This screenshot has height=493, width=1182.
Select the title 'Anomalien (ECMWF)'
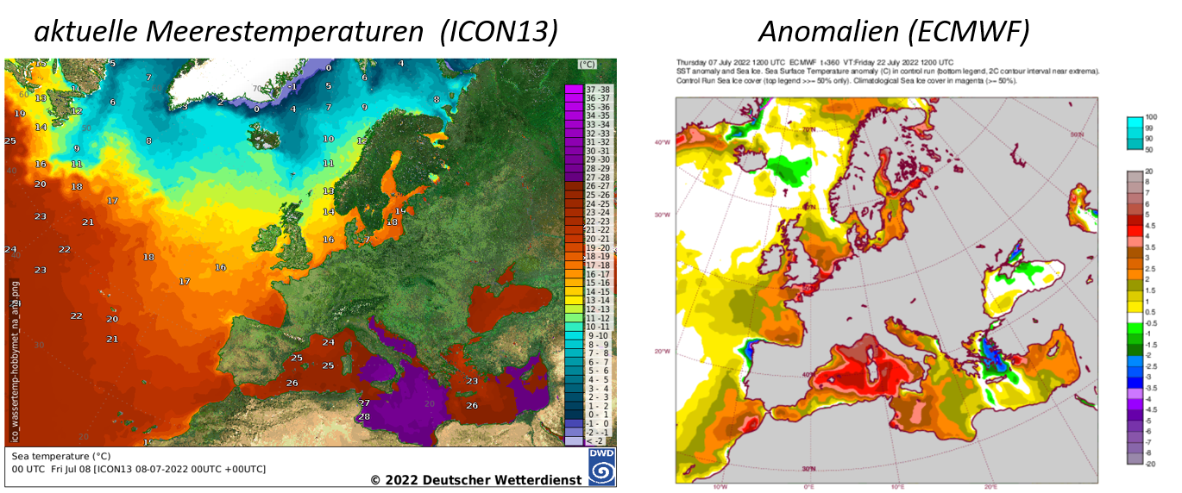[895, 32]
